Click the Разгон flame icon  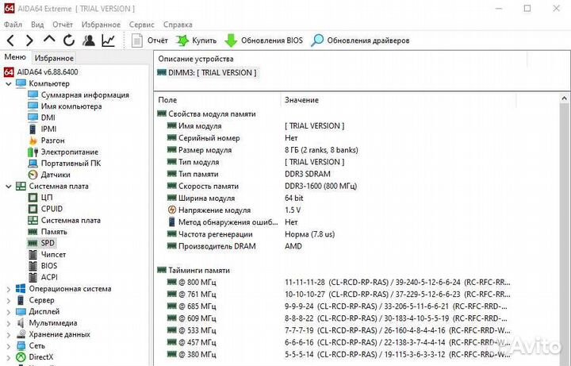[33, 141]
